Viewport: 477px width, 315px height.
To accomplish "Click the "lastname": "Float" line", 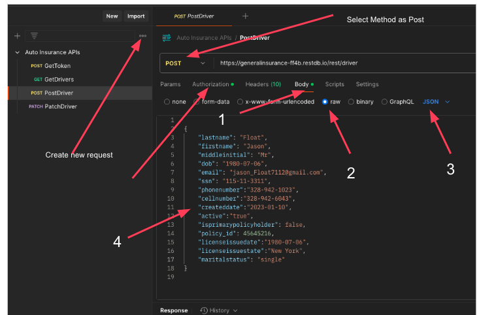I will 233,137.
